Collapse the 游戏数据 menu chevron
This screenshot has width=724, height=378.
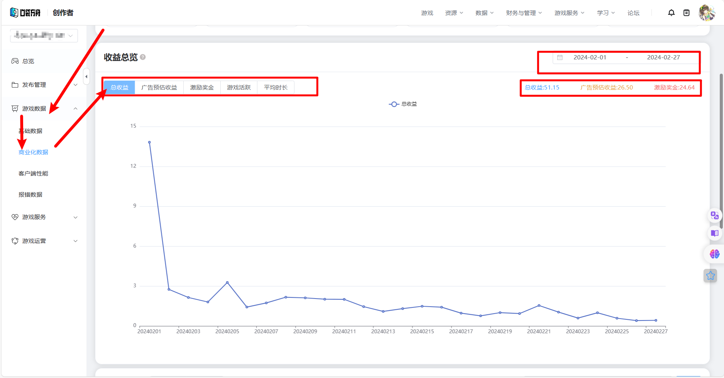76,109
